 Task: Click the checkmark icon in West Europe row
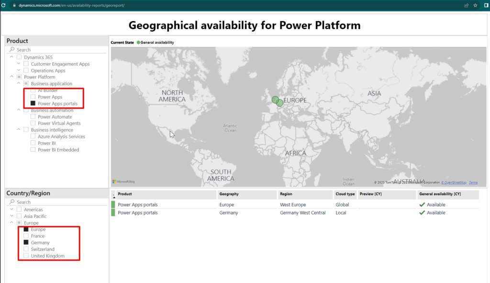[x=422, y=204]
